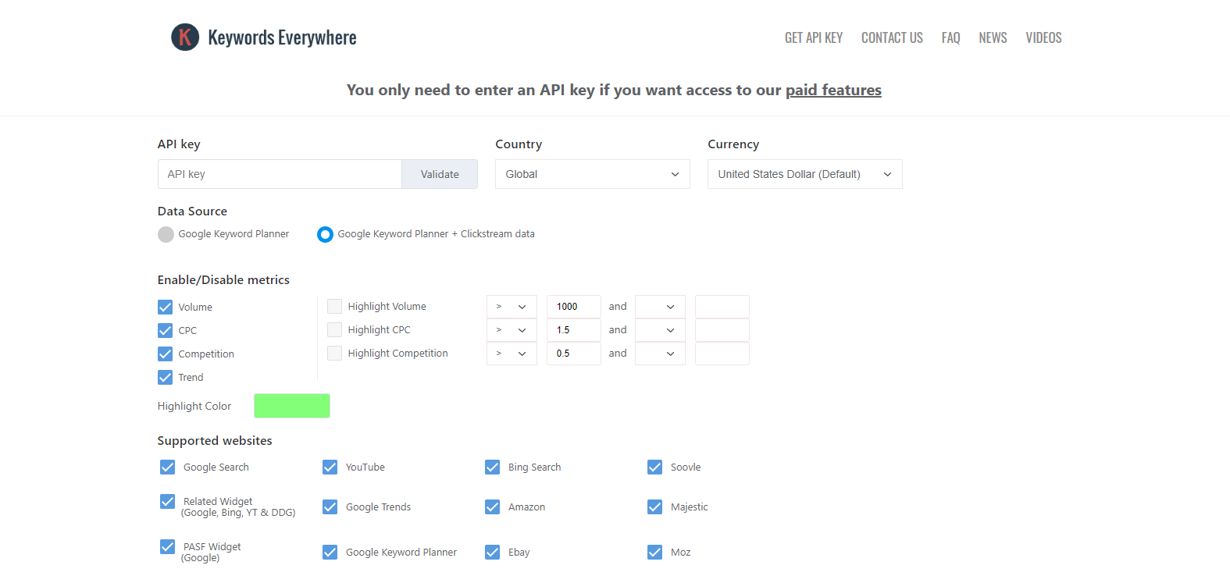Open the Highlight Competition second operator dropdown
The image size is (1230, 583).
[660, 354]
